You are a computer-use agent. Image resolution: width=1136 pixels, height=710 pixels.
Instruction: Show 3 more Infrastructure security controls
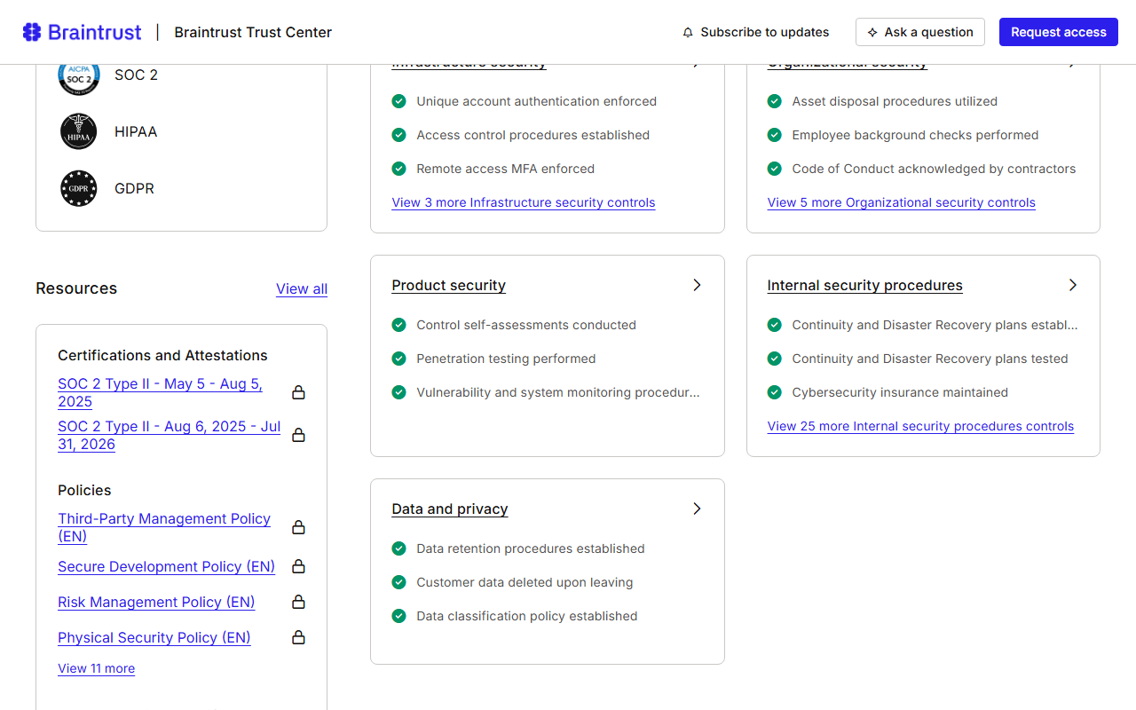point(524,202)
